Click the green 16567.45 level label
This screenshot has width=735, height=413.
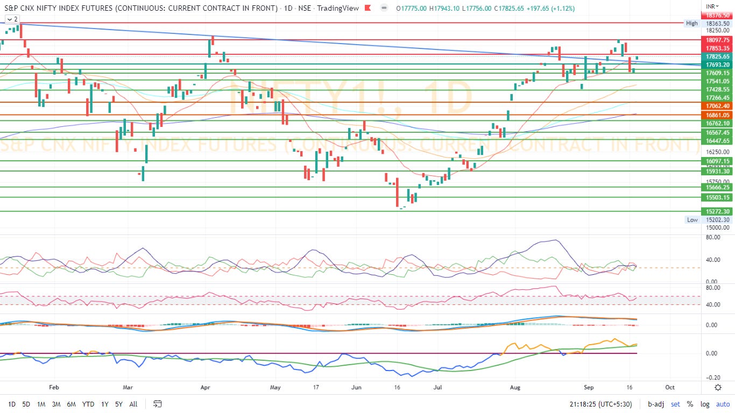point(718,132)
